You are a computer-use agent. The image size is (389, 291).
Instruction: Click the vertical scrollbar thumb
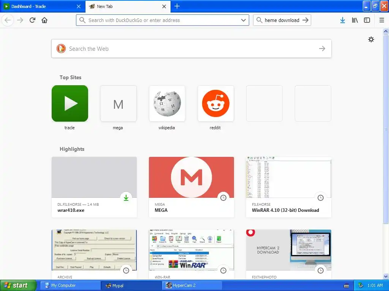[386, 129]
